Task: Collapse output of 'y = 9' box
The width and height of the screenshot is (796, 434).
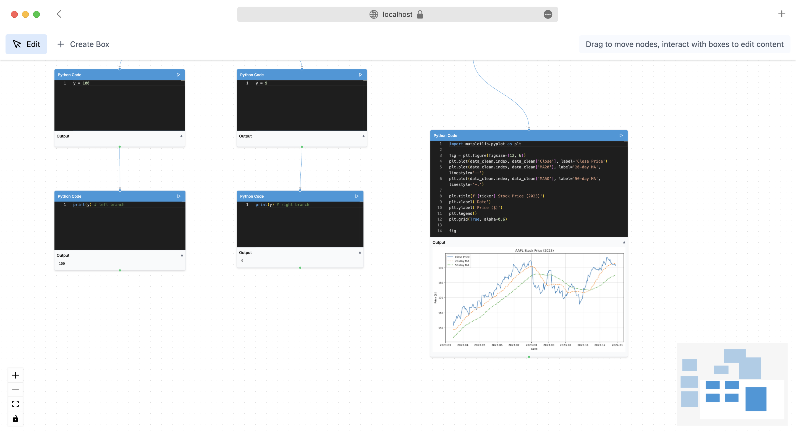Action: tap(363, 136)
